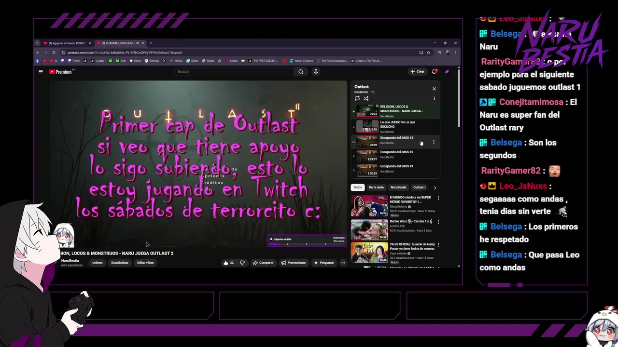The width and height of the screenshot is (618, 347).
Task: Open the YouTube hamburger guide menu
Action: pos(41,72)
